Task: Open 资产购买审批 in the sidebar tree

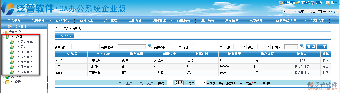Action: point(23,52)
